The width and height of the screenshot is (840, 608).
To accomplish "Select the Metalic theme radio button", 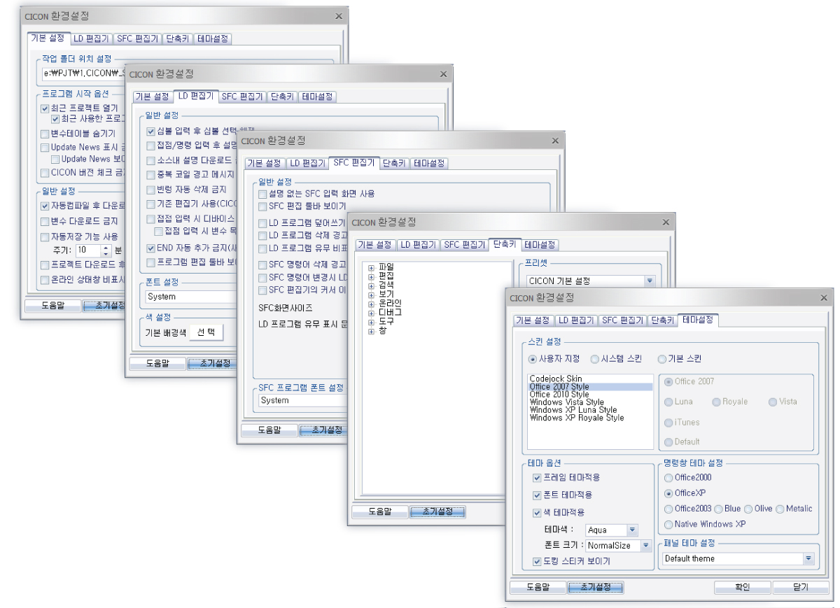I will point(780,509).
